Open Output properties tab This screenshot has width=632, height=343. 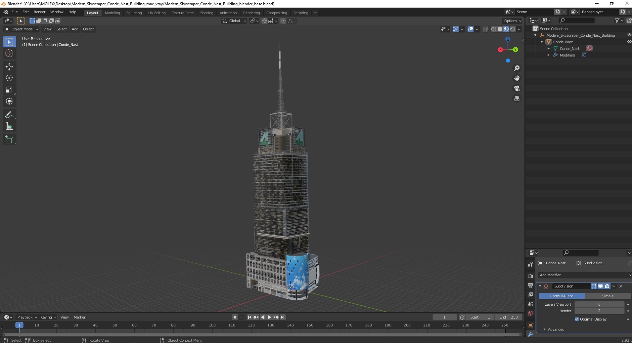[x=530, y=285]
